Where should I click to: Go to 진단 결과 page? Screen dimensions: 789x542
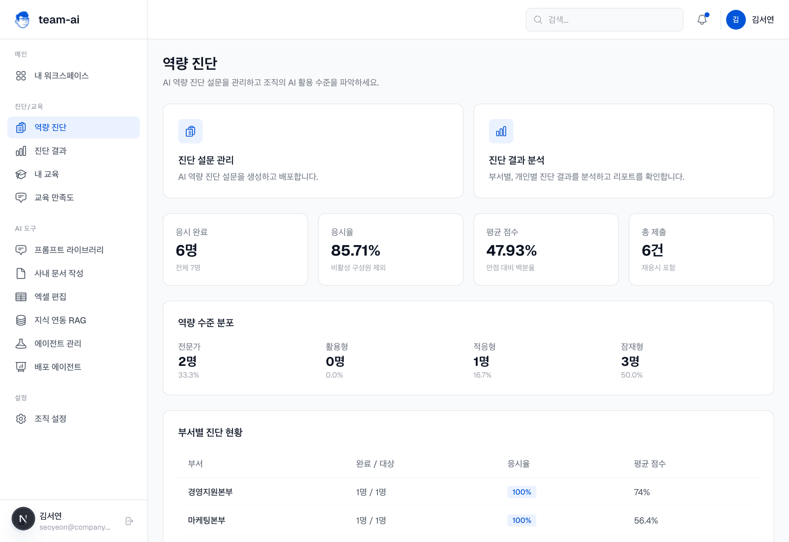[x=74, y=151]
